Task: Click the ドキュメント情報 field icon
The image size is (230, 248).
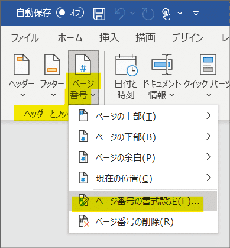Action: pos(162,65)
